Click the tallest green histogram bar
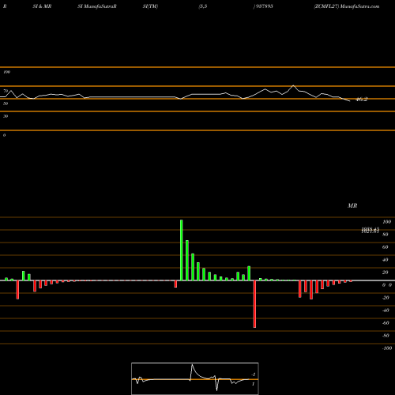 click(182, 250)
